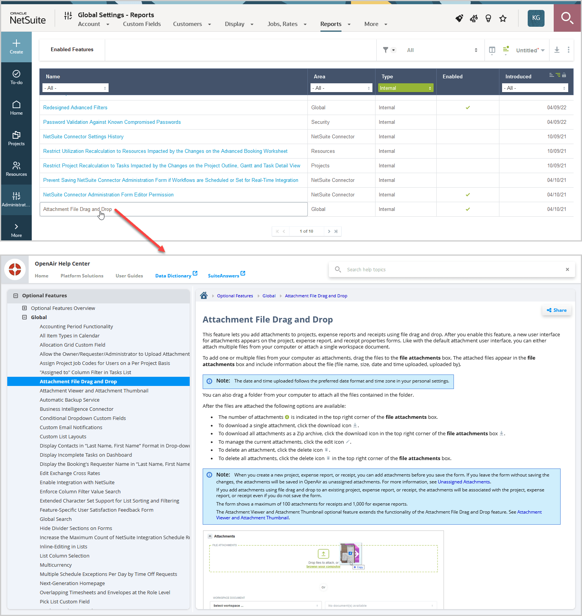This screenshot has height=616, width=582.
Task: Open Password Validation Against Known Compromised Passwords link
Action: (112, 122)
